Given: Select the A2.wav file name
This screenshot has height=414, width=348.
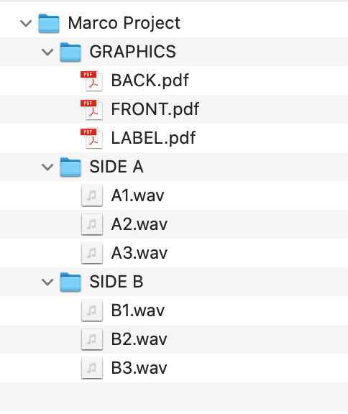Looking at the screenshot, I should [x=139, y=224].
